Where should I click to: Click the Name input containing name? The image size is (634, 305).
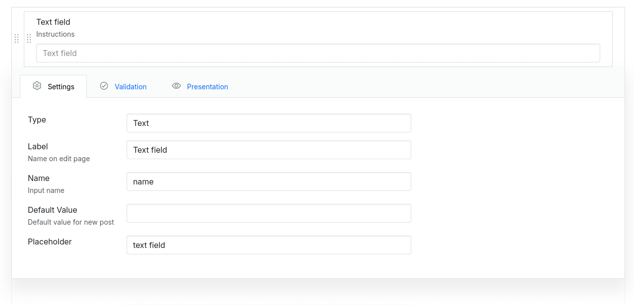click(x=268, y=181)
